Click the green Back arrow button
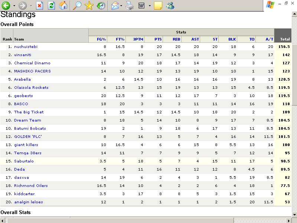This screenshot has width=297, height=223. 6,5
